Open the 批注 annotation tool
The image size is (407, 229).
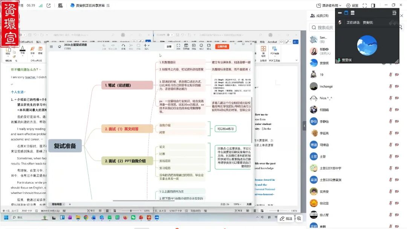[x=286, y=218]
